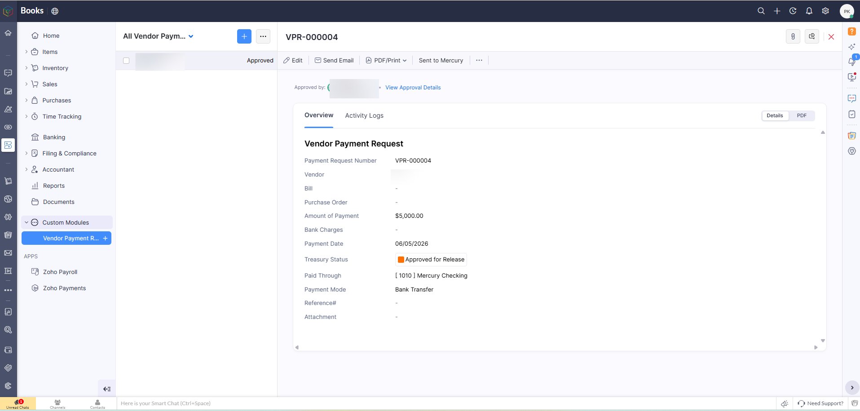The image size is (860, 411).
Task: Open the notifications bell
Action: pyautogui.click(x=809, y=11)
